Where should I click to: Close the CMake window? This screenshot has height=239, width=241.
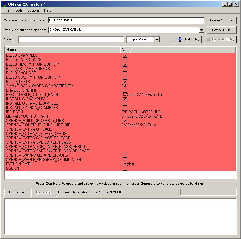(x=236, y=4)
